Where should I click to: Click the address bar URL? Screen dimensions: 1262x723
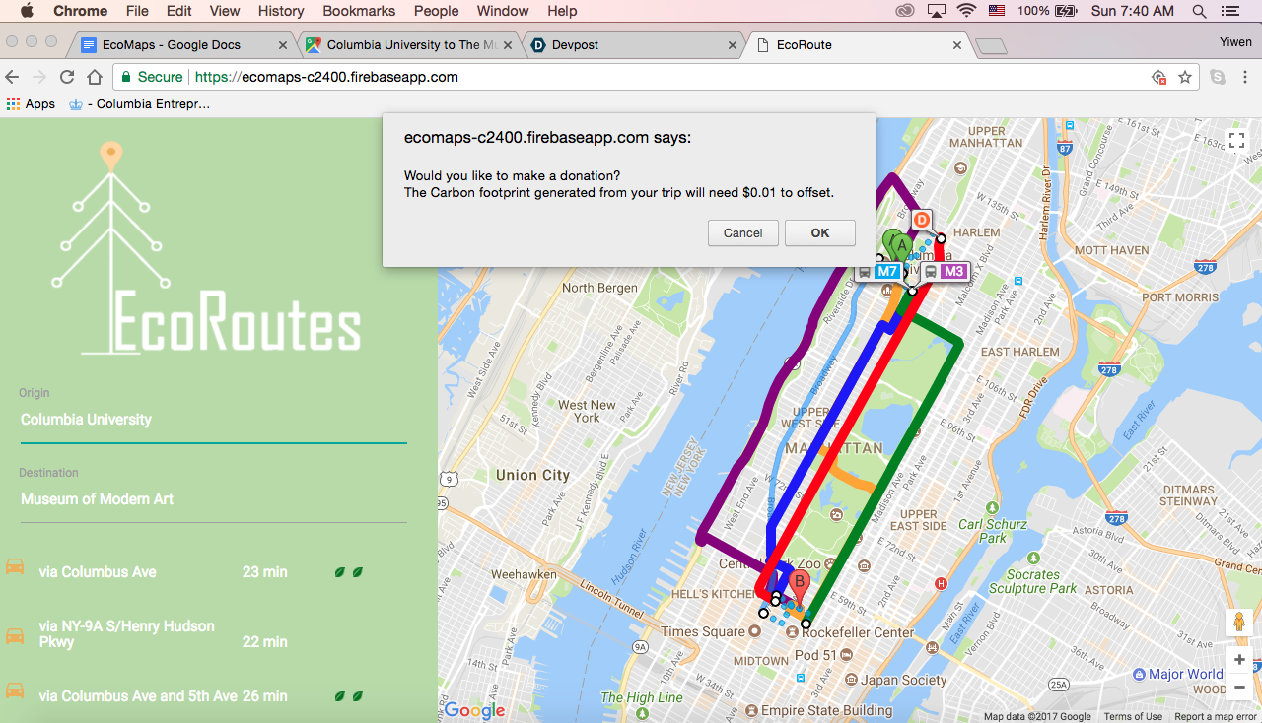tap(326, 77)
